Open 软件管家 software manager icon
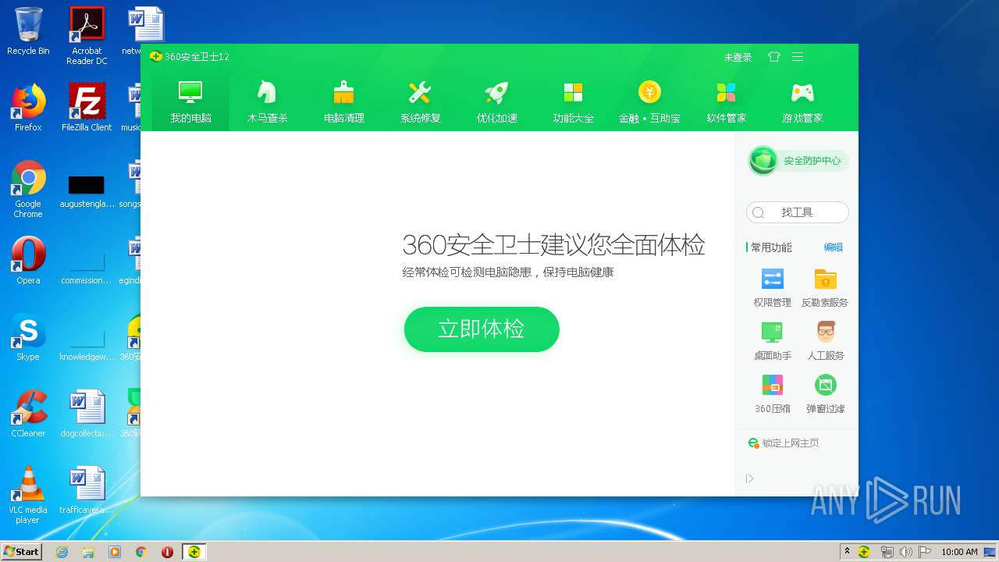The image size is (999, 562). [727, 101]
